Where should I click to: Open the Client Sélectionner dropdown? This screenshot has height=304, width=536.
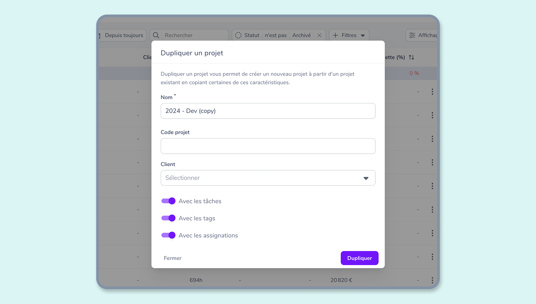[x=268, y=178]
